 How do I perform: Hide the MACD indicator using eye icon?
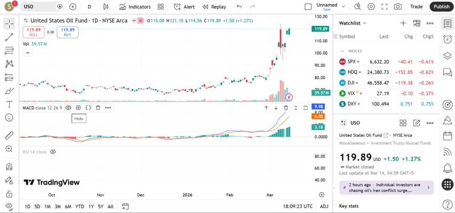(x=68, y=107)
